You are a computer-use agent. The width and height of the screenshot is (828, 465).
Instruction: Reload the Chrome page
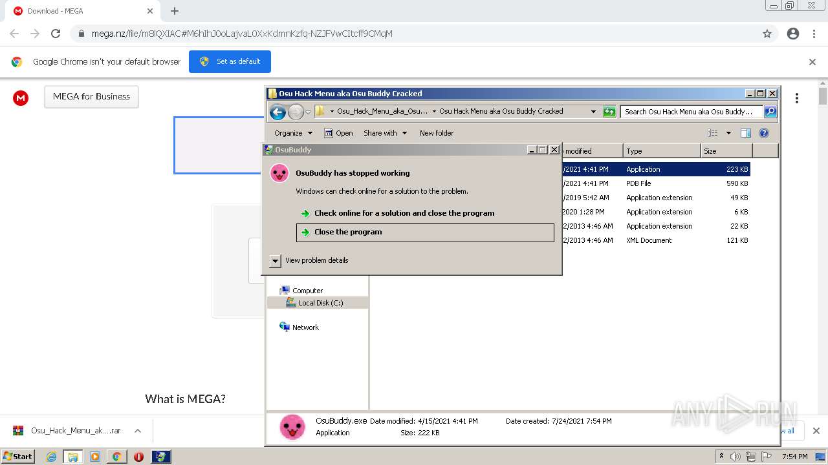[x=56, y=34]
